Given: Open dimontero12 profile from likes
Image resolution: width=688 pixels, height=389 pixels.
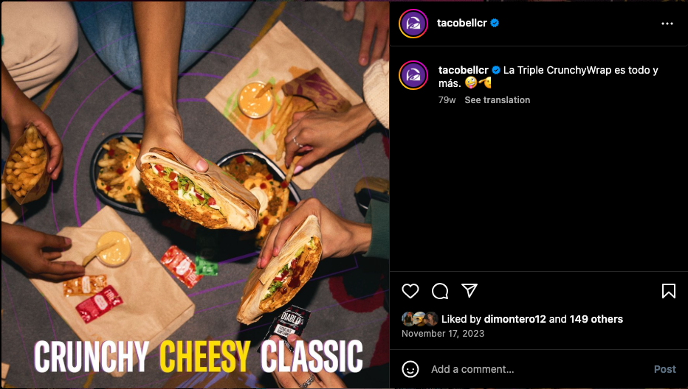Looking at the screenshot, I should (x=515, y=319).
